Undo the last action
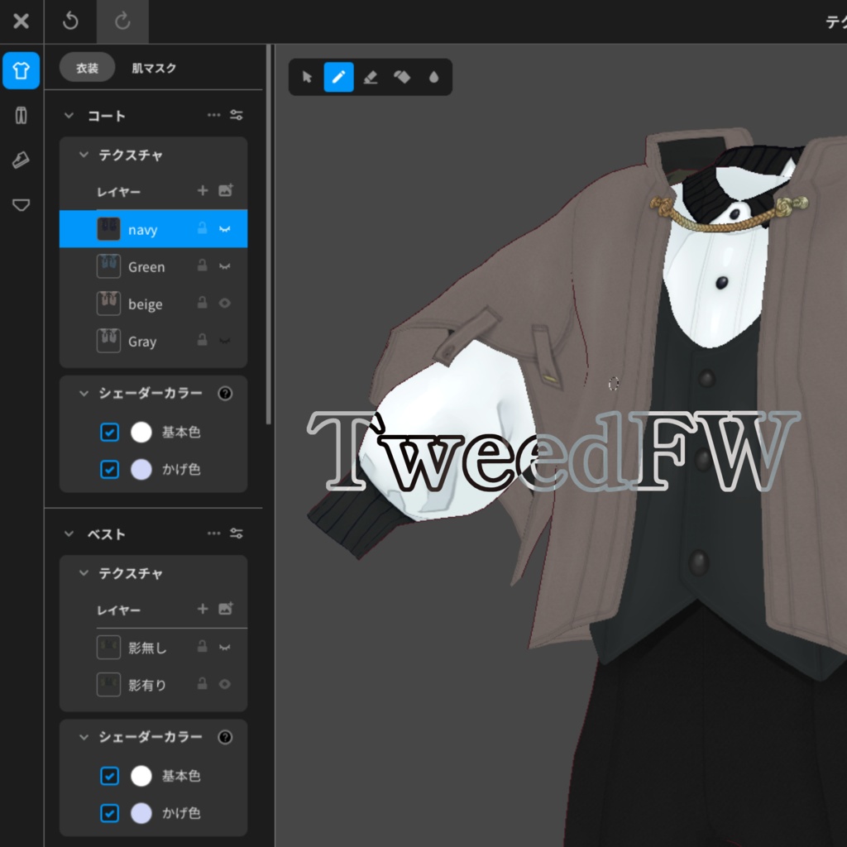This screenshot has height=847, width=847. (70, 21)
